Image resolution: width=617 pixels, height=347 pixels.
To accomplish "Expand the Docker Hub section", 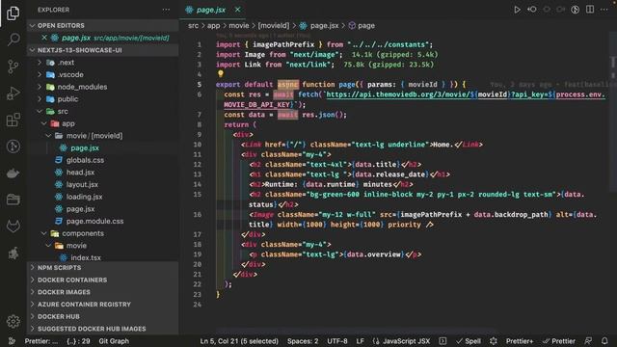I will click(x=103, y=316).
